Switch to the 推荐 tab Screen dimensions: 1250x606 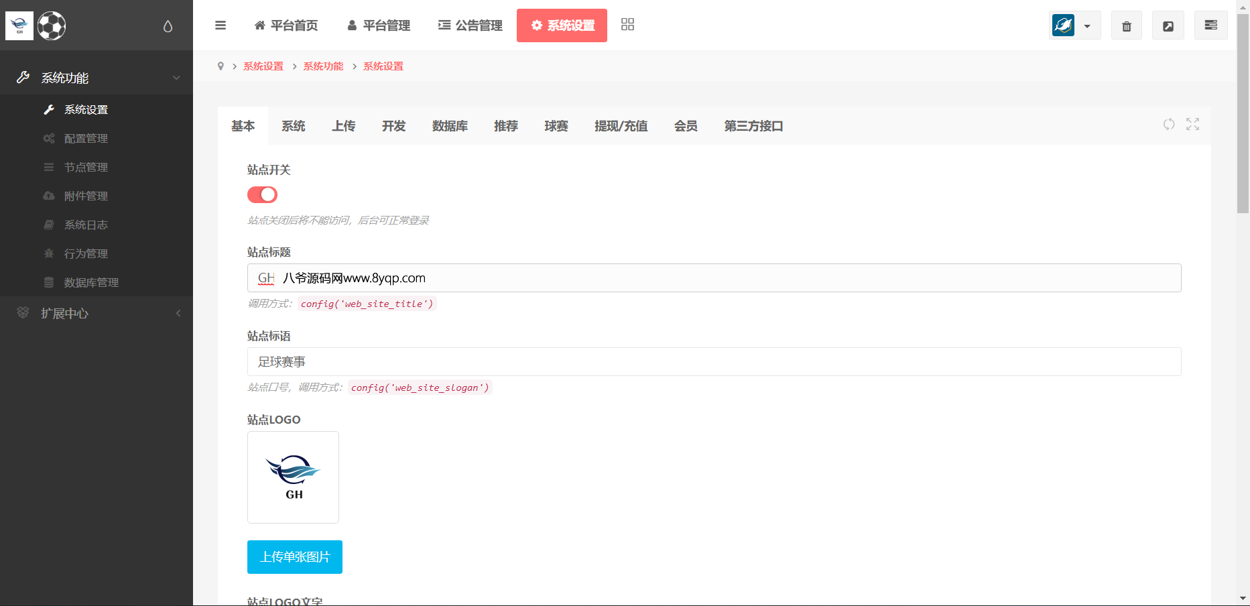[506, 126]
